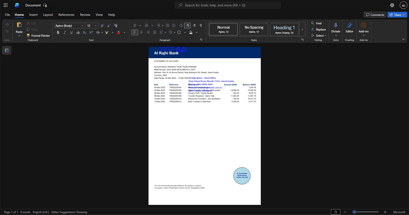Expand the numbered list options
This screenshot has width=409, height=215.
coord(152,26)
